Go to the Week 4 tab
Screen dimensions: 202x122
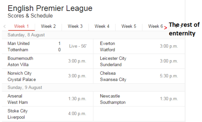[x=102, y=26]
